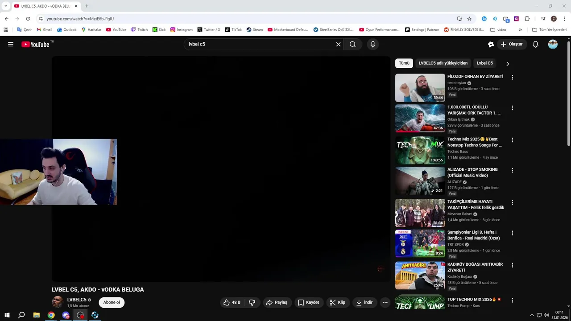
Task: Focus the browser address bar
Action: pyautogui.click(x=245, y=19)
